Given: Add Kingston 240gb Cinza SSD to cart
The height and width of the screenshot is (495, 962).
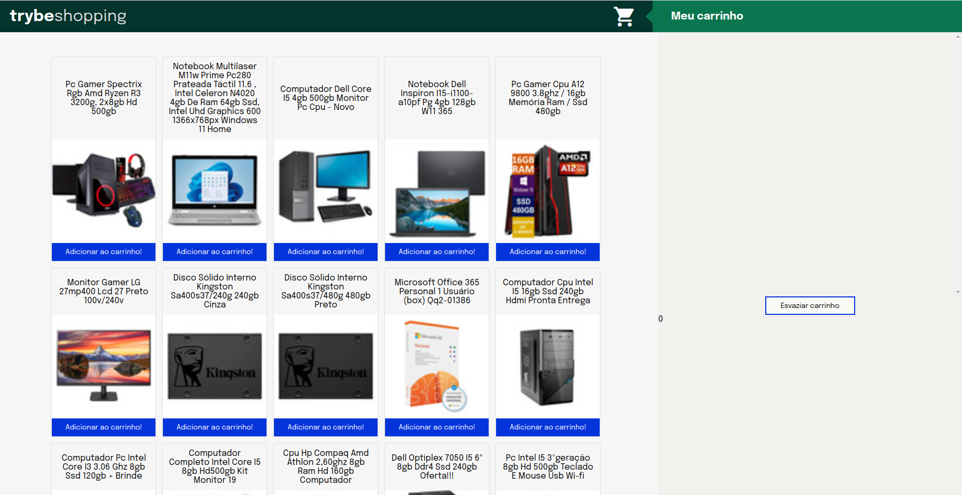Looking at the screenshot, I should [215, 427].
